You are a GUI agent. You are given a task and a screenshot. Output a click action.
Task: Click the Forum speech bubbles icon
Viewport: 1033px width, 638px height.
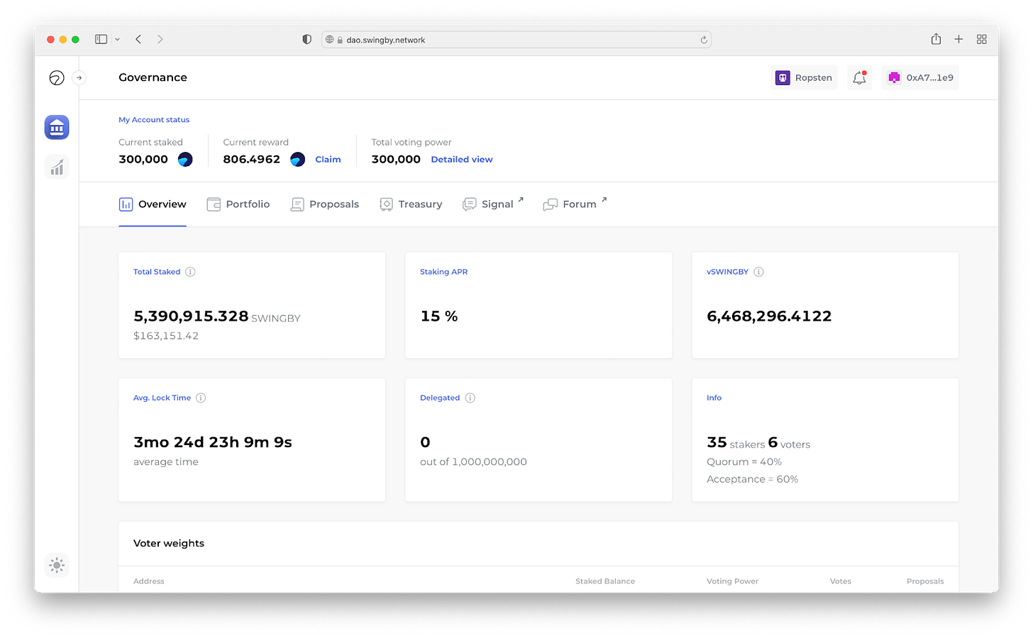coord(551,204)
